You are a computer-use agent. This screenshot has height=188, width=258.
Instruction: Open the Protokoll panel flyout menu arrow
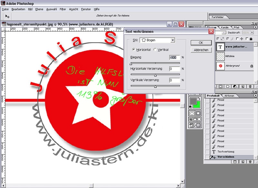pyautogui.click(x=255, y=96)
